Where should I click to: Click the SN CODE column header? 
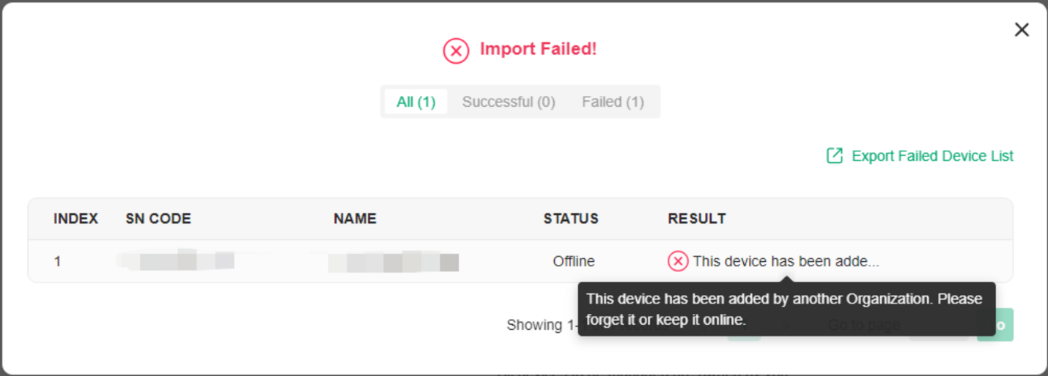click(158, 219)
